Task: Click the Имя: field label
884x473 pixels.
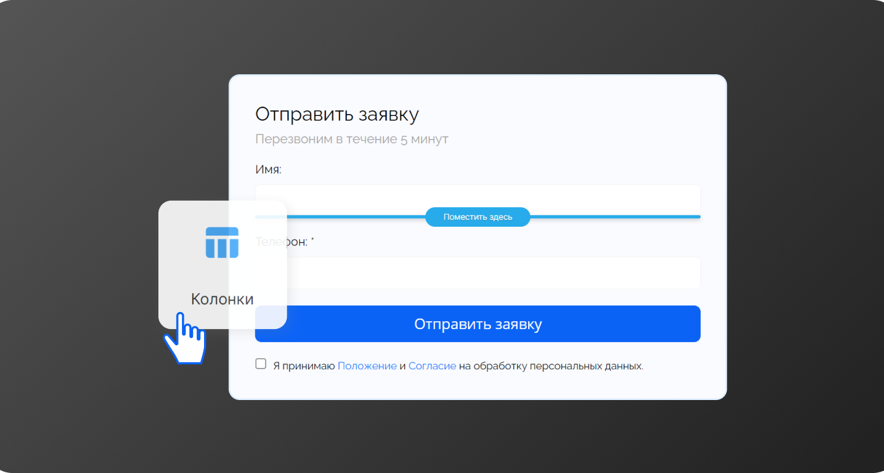Action: pos(268,169)
